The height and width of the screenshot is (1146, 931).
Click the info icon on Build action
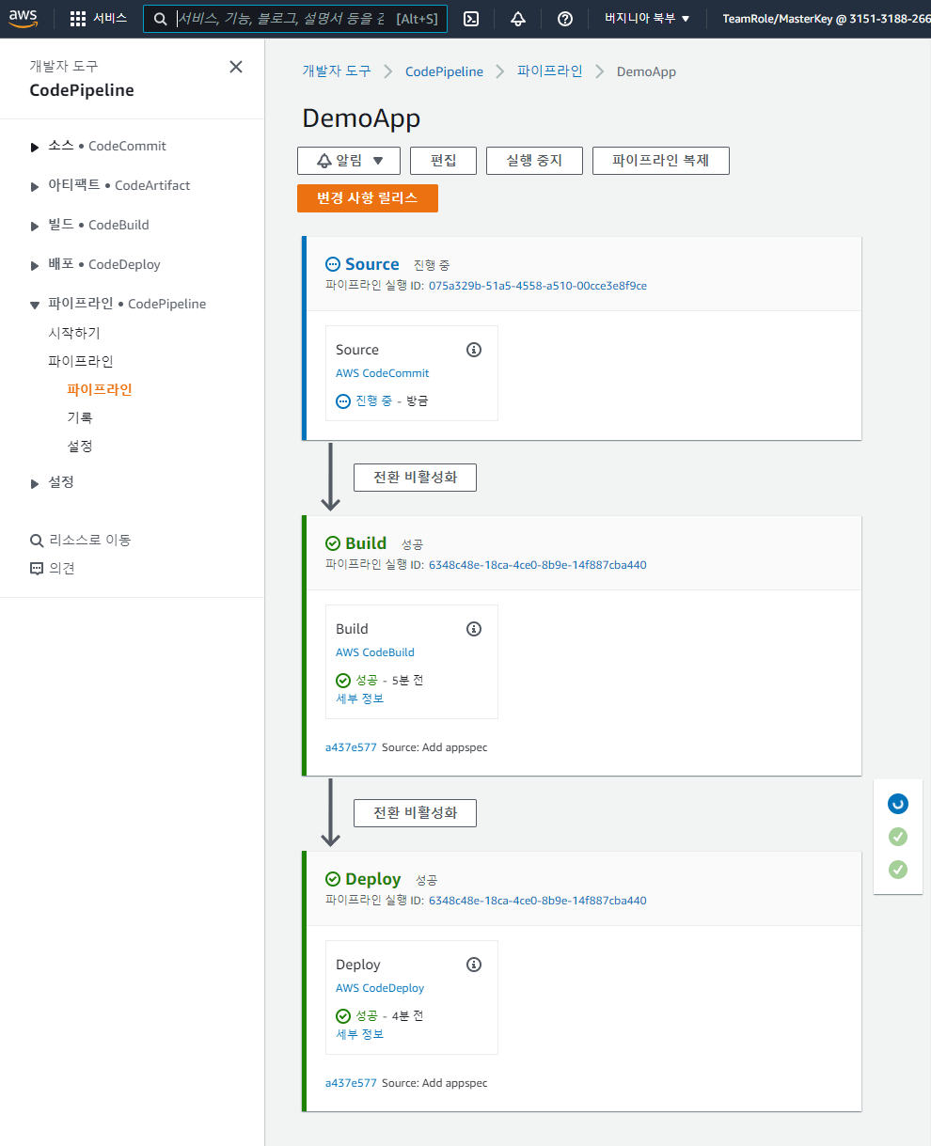pyautogui.click(x=474, y=629)
